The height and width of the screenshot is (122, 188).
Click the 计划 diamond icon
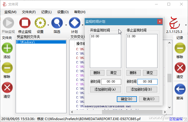tap(74, 23)
